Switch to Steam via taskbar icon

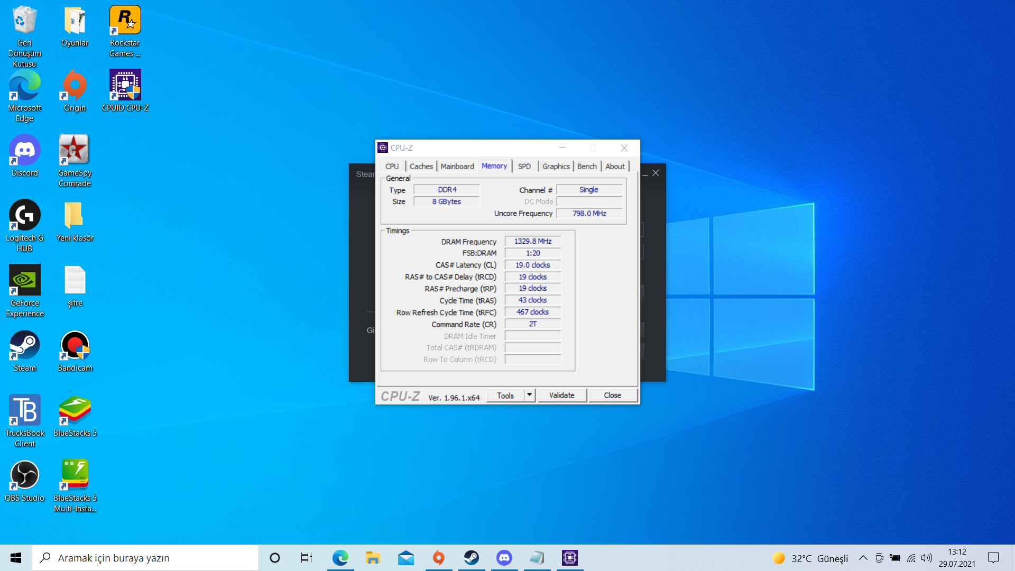[471, 558]
